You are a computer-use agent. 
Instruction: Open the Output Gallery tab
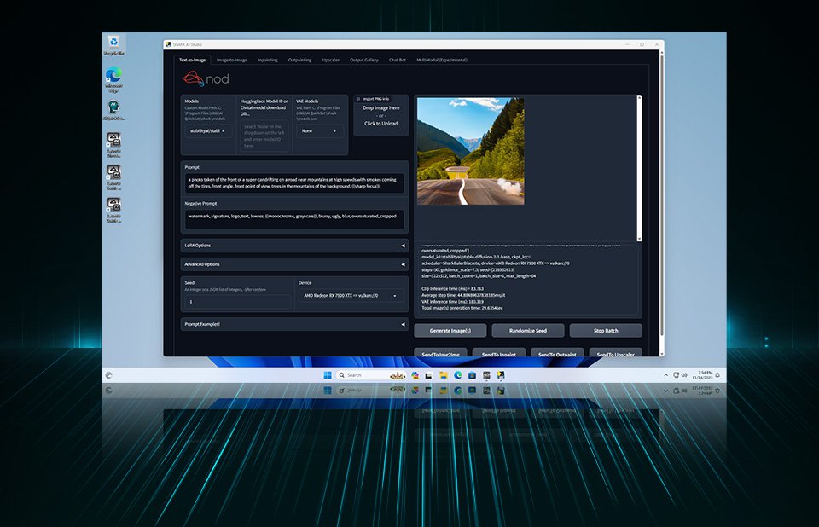(x=363, y=60)
